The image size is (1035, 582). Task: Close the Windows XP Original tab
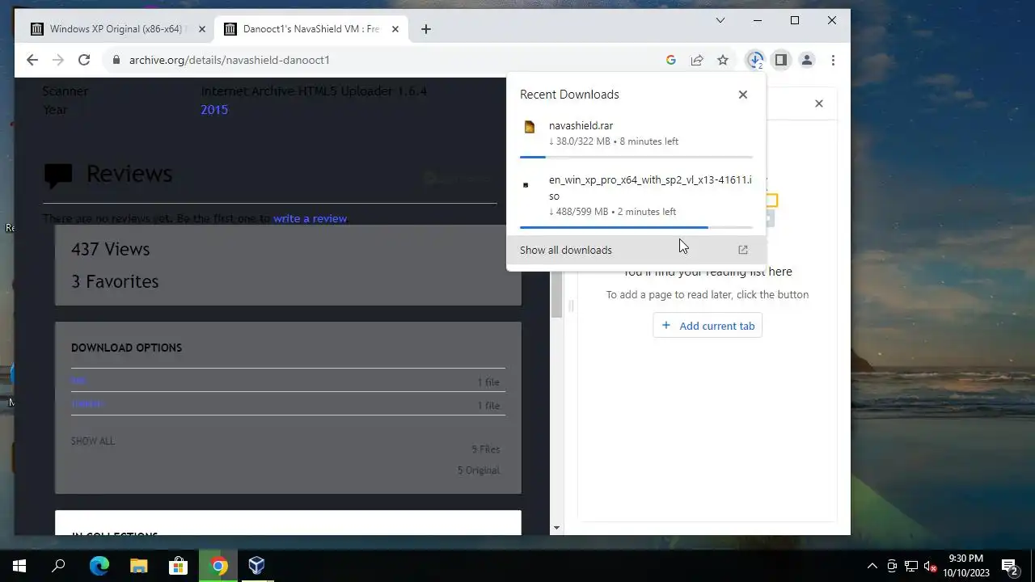point(202,29)
